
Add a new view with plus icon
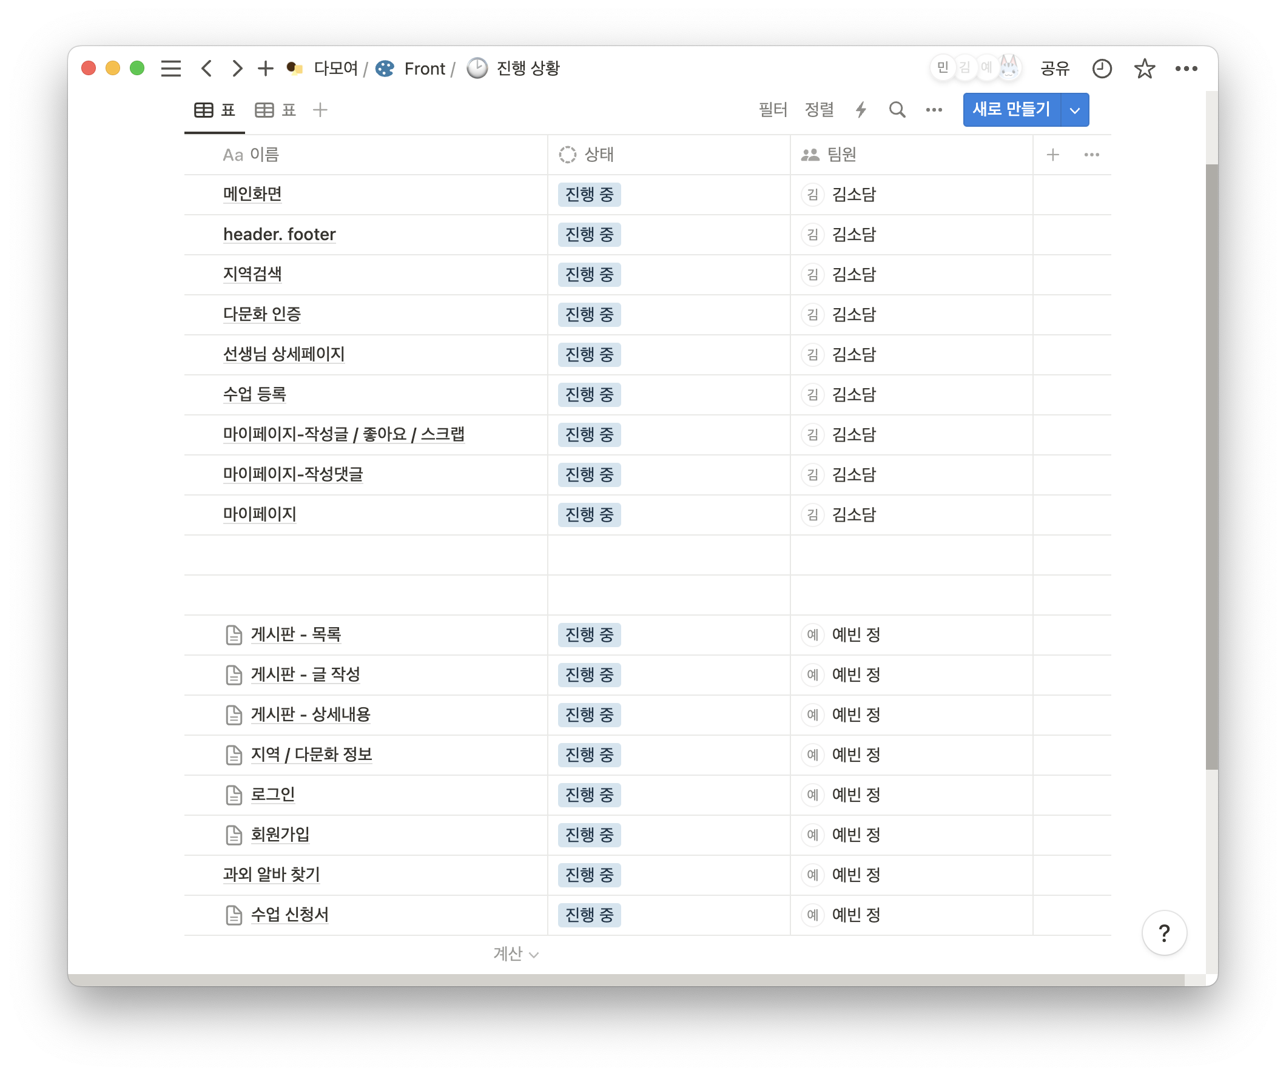coord(320,110)
